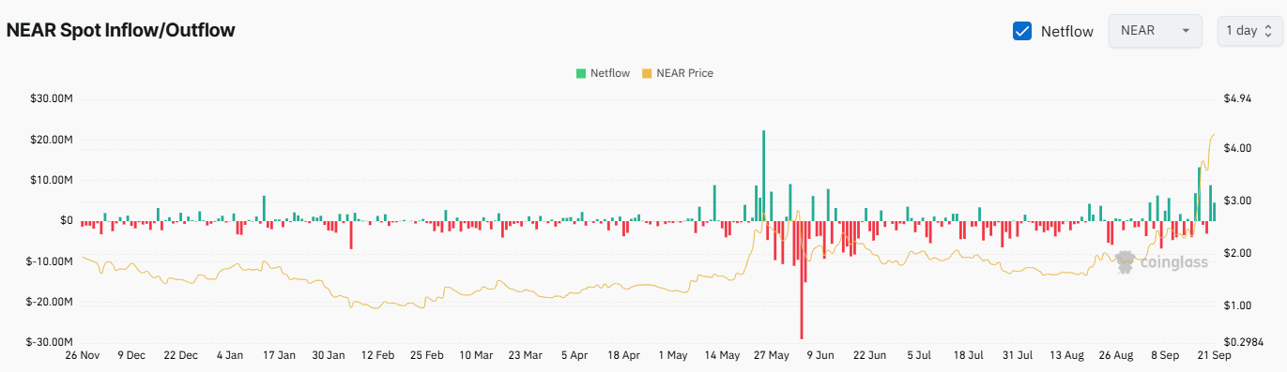Click the 21 Sep date label
This screenshot has height=372, width=1287.
[1215, 356]
